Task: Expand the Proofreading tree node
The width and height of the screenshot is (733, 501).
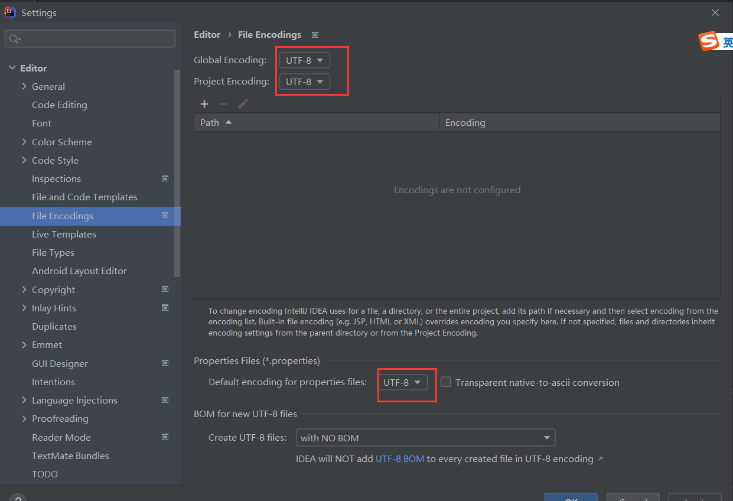Action: (x=24, y=418)
